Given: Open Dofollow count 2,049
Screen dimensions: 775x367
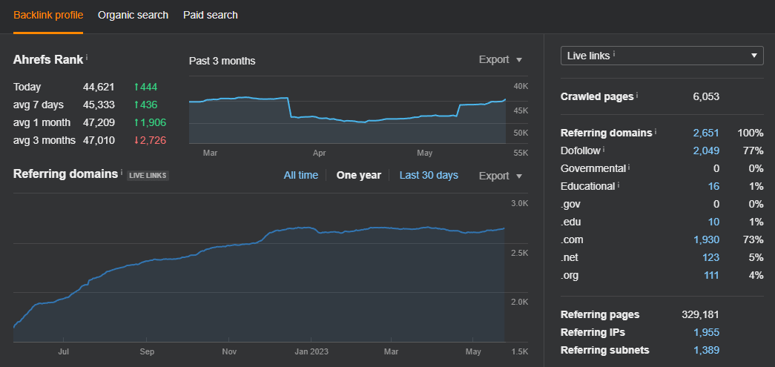Looking at the screenshot, I should click(x=706, y=151).
